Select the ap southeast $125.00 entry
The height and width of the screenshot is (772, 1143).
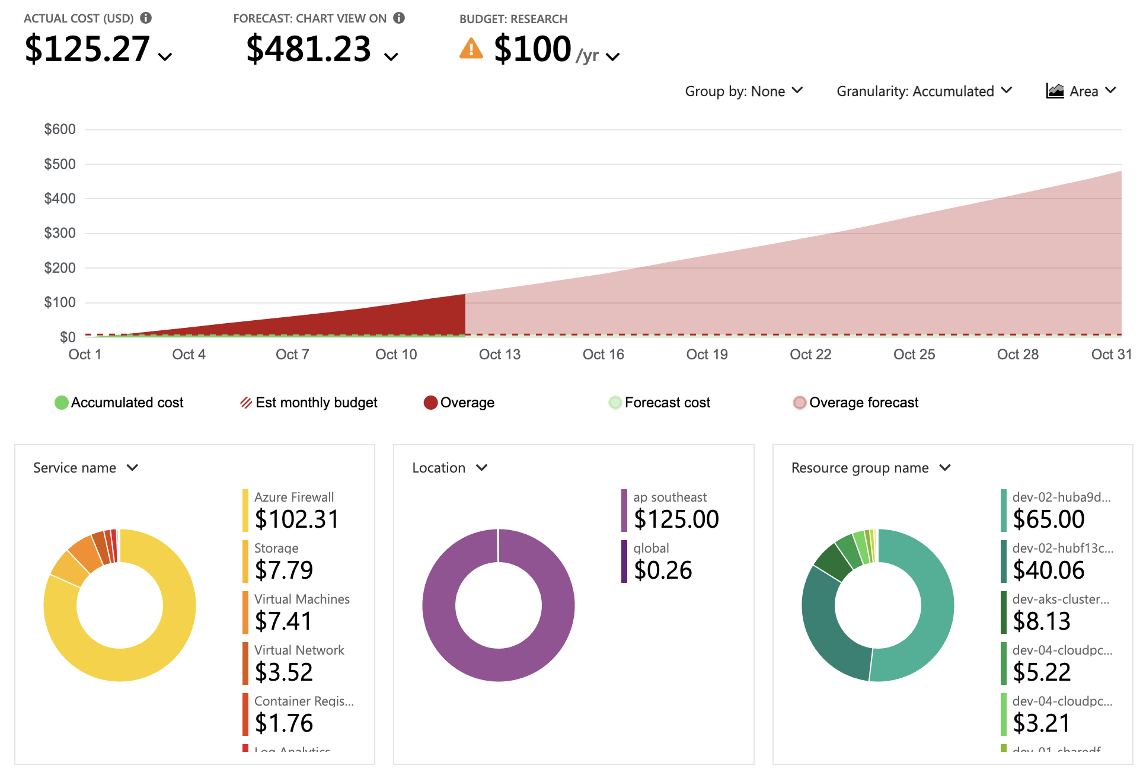tap(671, 511)
